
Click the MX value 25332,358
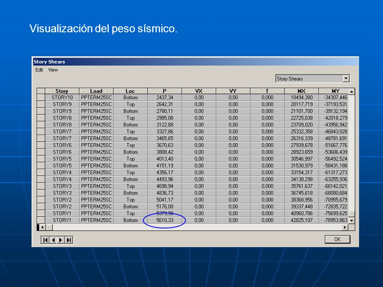click(x=302, y=132)
